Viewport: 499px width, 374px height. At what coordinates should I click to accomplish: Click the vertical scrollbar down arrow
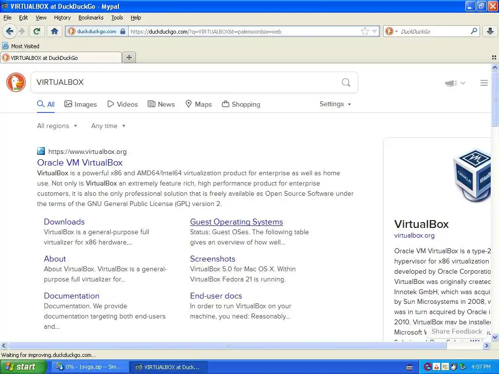pos(495,337)
